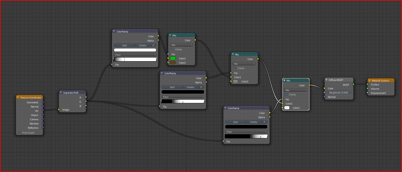
Task: Click the black stop color field on bottom ColorRamp
Action: (246, 127)
